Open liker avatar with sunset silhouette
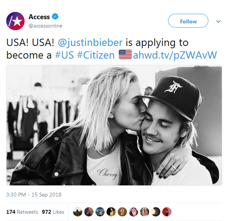The height and width of the screenshot is (221, 228). click(78, 212)
